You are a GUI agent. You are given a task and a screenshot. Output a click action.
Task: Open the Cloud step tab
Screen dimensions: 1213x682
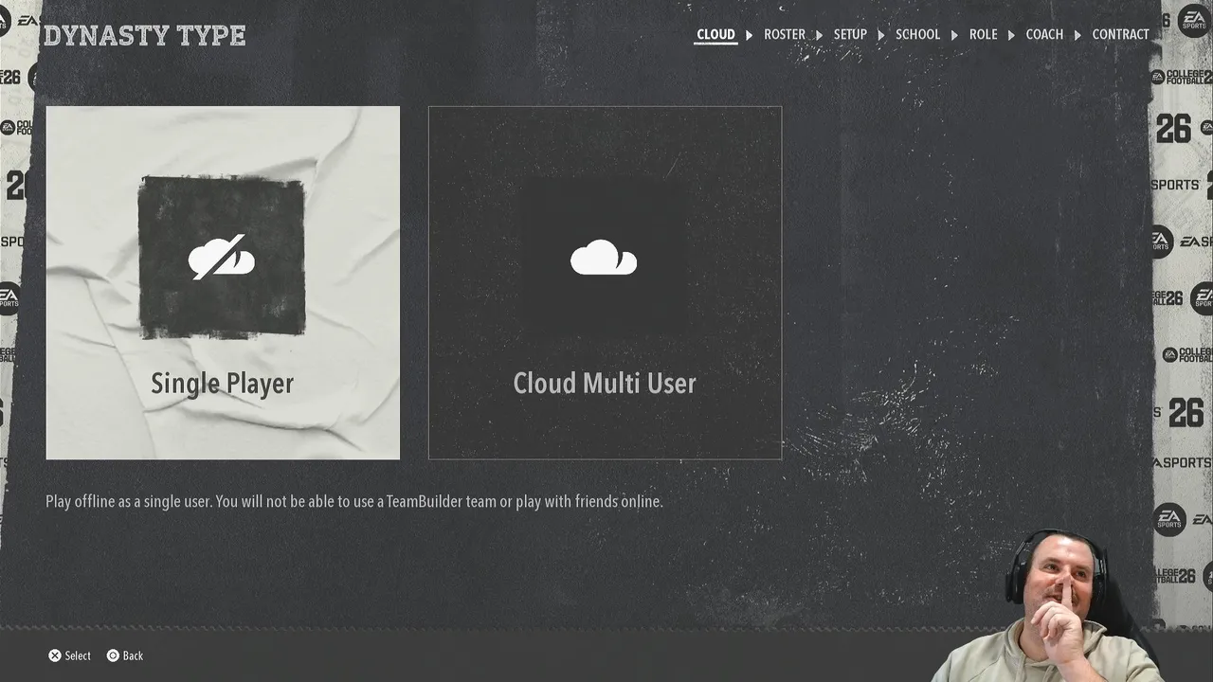(715, 35)
